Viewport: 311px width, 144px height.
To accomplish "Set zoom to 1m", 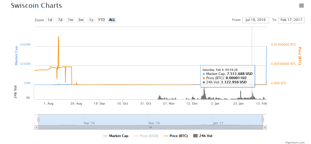I will pyautogui.click(x=70, y=20).
